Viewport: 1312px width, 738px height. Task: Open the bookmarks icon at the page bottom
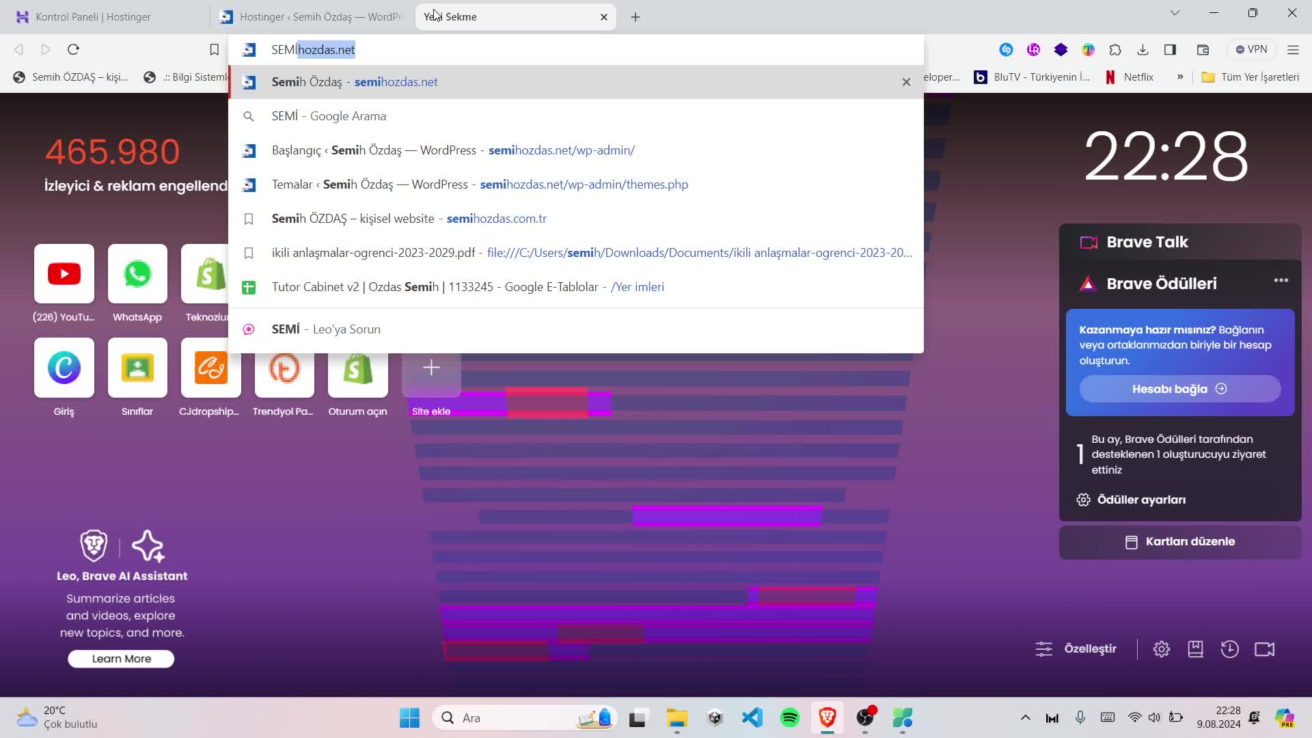click(1195, 649)
